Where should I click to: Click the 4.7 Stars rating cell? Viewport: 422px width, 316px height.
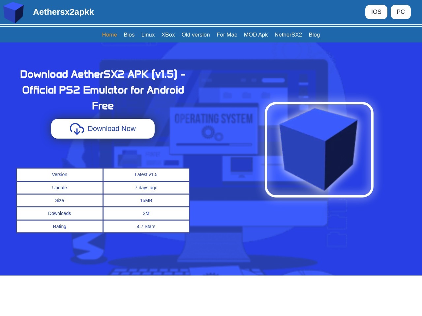click(x=146, y=226)
